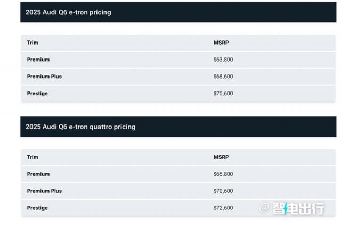This screenshot has width=341, height=227.
Task: Select Premium Plus trim in the first table
Action: 44,77
